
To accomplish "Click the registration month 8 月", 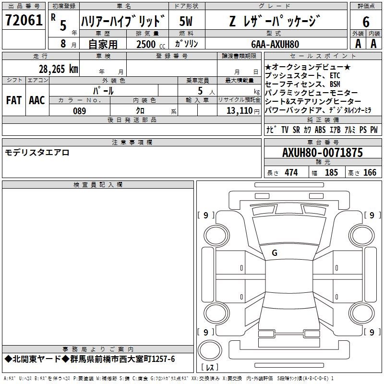I will (68, 44).
